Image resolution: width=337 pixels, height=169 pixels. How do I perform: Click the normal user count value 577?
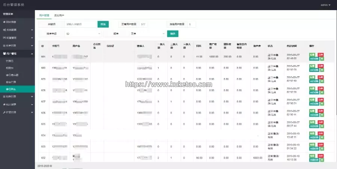[143, 24]
